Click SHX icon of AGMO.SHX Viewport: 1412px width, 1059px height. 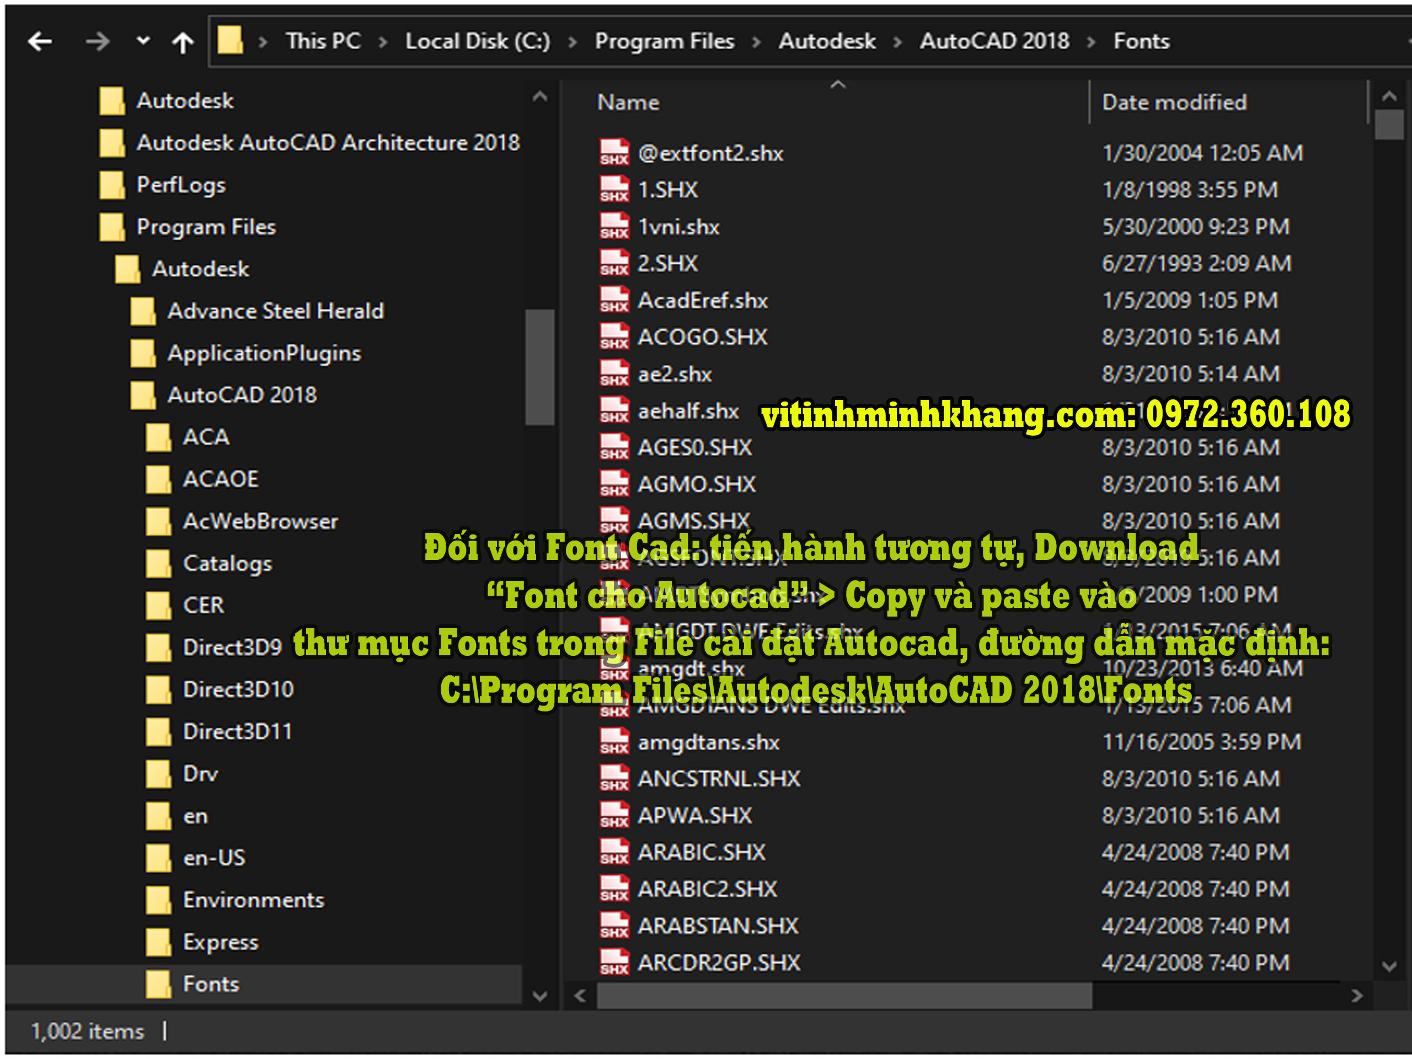(x=614, y=484)
